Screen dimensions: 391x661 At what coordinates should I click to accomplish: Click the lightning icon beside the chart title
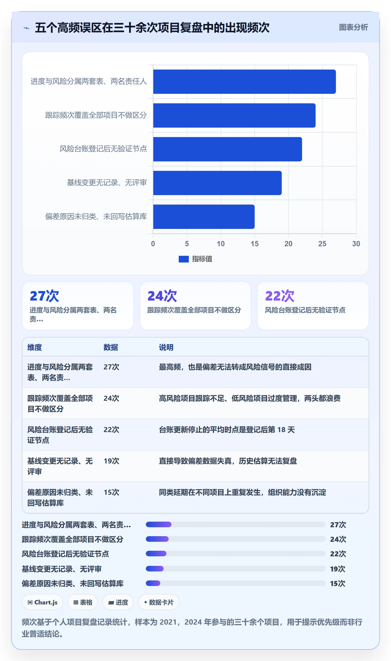27,28
